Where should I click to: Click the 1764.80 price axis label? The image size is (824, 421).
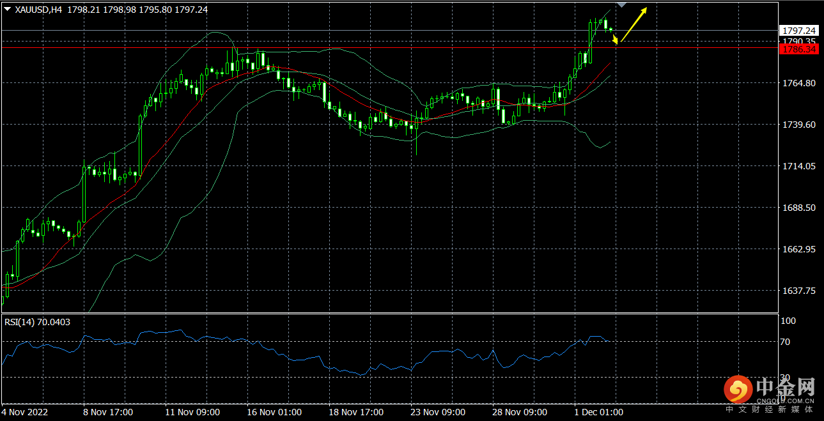pyautogui.click(x=798, y=83)
